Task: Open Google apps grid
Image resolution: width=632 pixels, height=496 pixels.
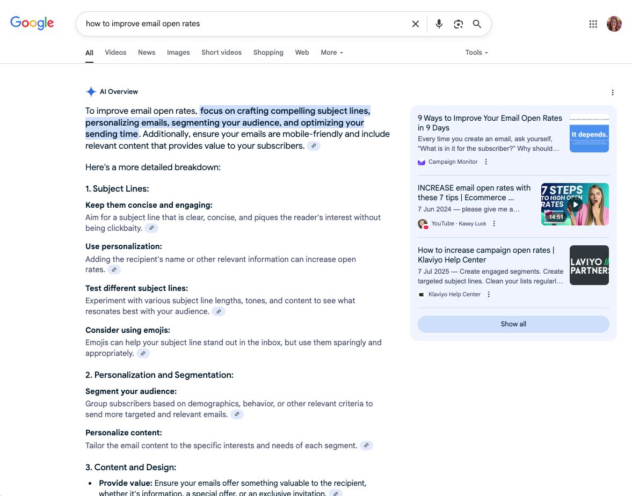Action: (593, 24)
